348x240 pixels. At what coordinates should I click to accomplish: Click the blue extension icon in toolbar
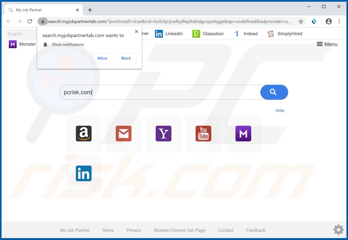314,22
